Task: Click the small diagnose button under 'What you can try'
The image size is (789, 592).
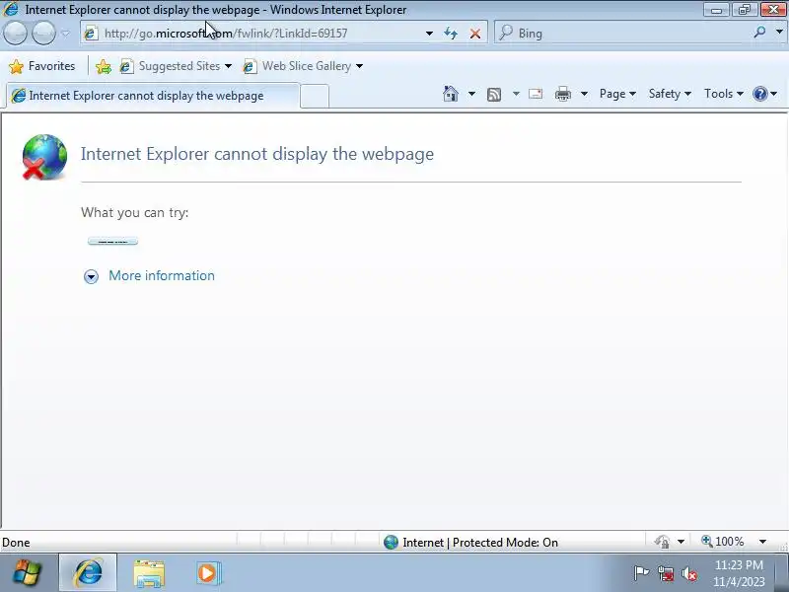Action: pos(112,241)
